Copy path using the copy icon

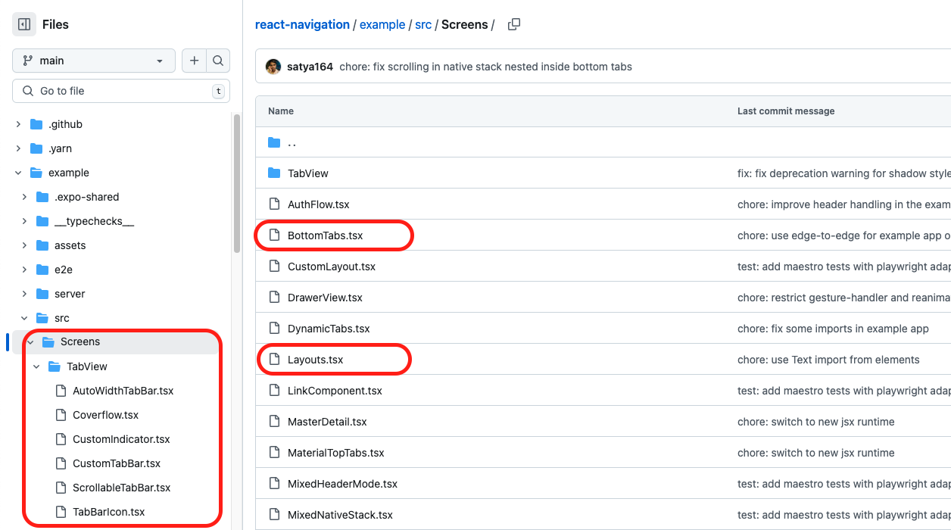pos(514,24)
